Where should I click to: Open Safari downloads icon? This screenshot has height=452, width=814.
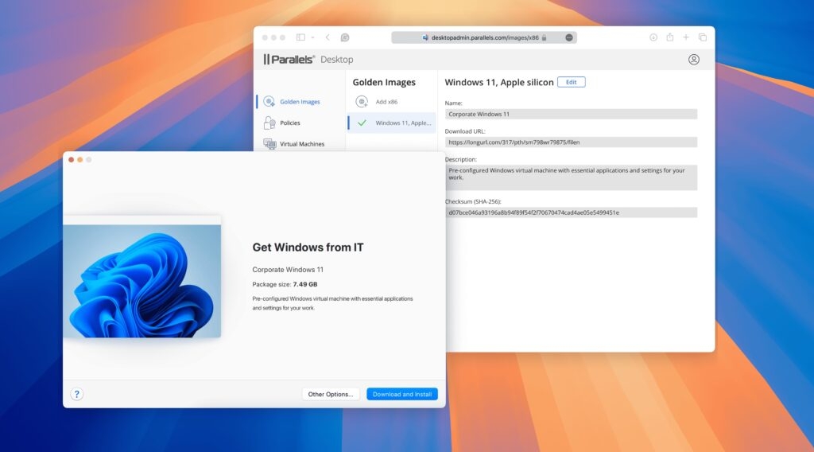pos(653,37)
